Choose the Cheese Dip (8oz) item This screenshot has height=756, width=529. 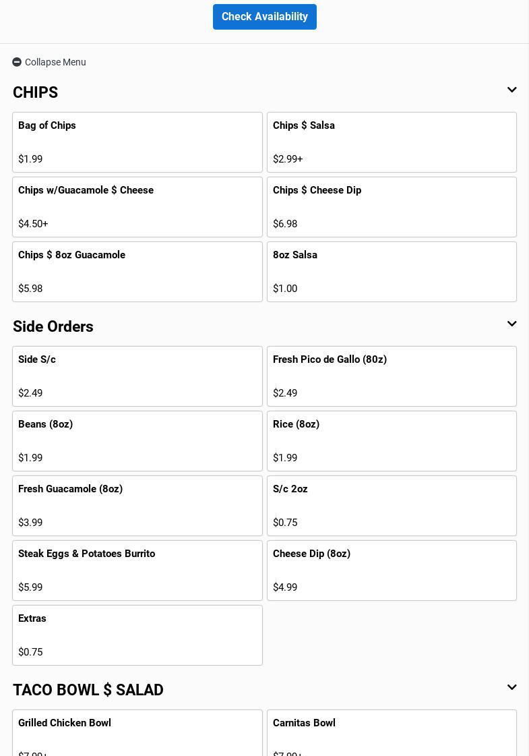[x=392, y=571]
